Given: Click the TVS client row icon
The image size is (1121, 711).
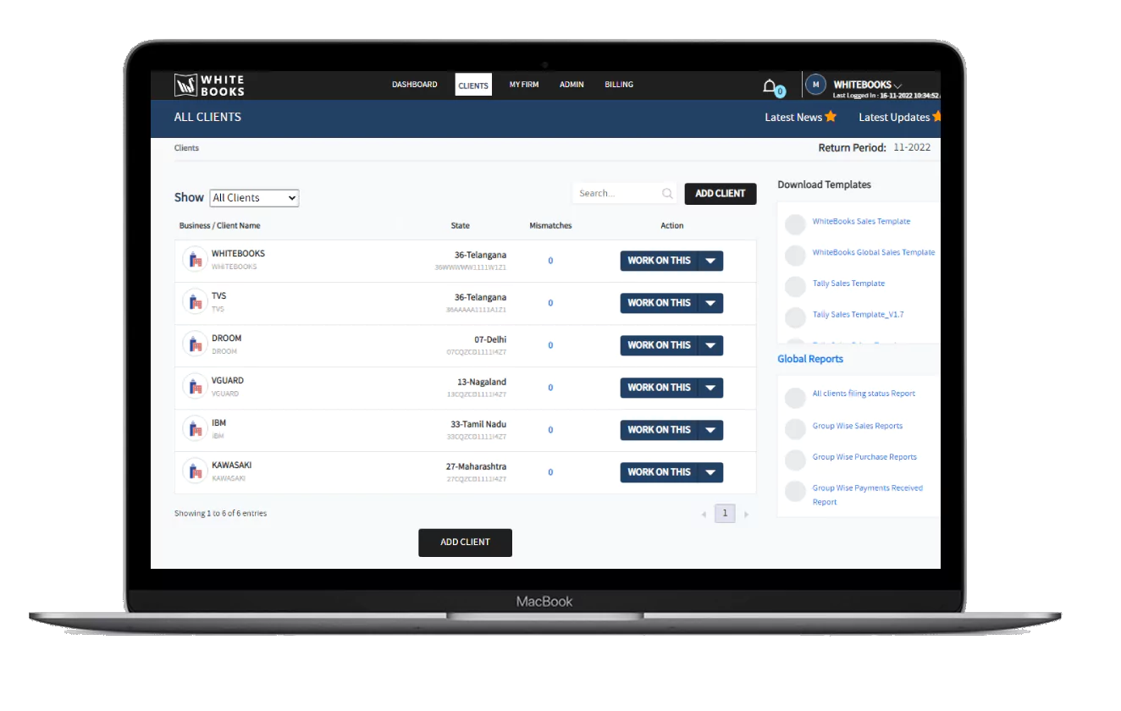Looking at the screenshot, I should click(195, 302).
